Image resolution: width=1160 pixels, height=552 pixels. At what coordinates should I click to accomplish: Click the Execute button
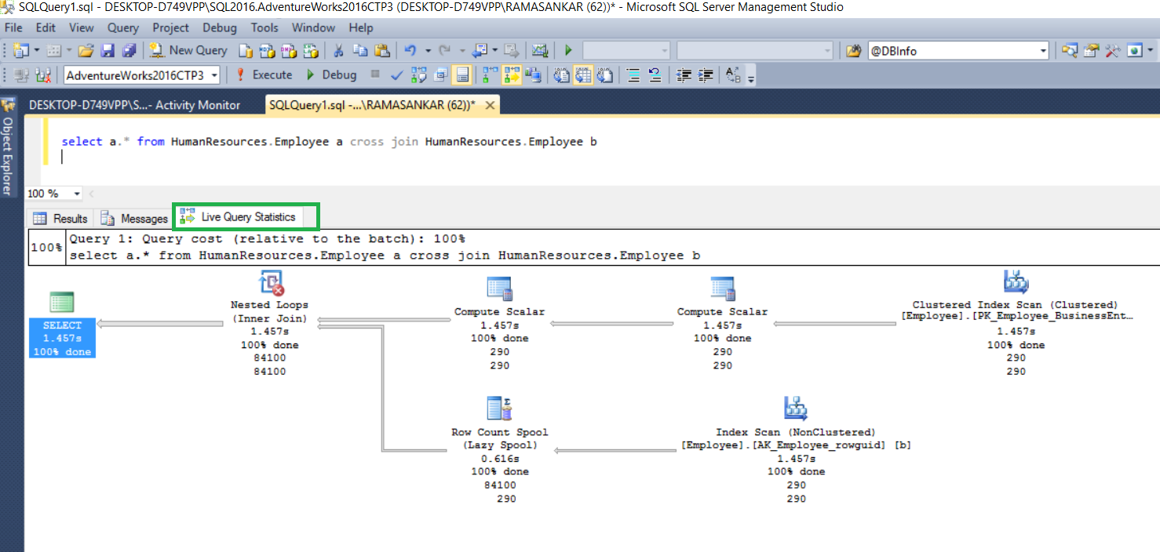[264, 75]
